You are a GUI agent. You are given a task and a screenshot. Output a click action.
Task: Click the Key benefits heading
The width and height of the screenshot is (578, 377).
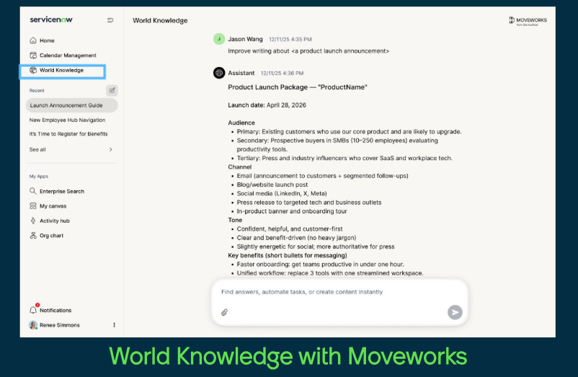coord(288,255)
